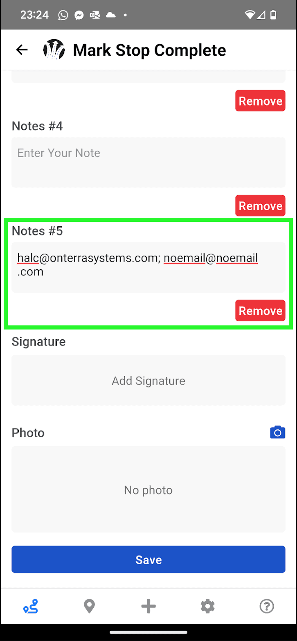Viewport: 297px width, 641px height.
Task: Tap the back arrow icon
Action: click(22, 50)
